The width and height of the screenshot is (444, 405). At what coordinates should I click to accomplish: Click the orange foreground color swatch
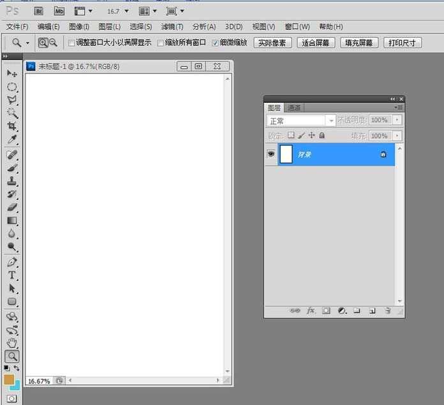tap(9, 379)
